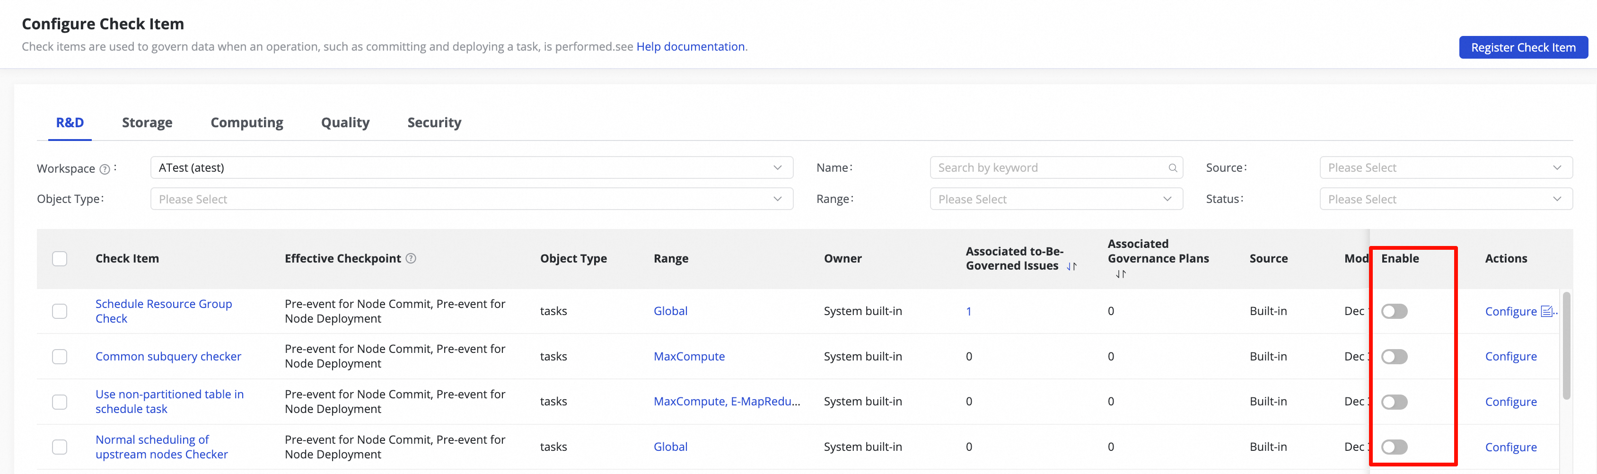
Task: Sort by Associated to-Be-Governed Issues
Action: tap(1071, 266)
